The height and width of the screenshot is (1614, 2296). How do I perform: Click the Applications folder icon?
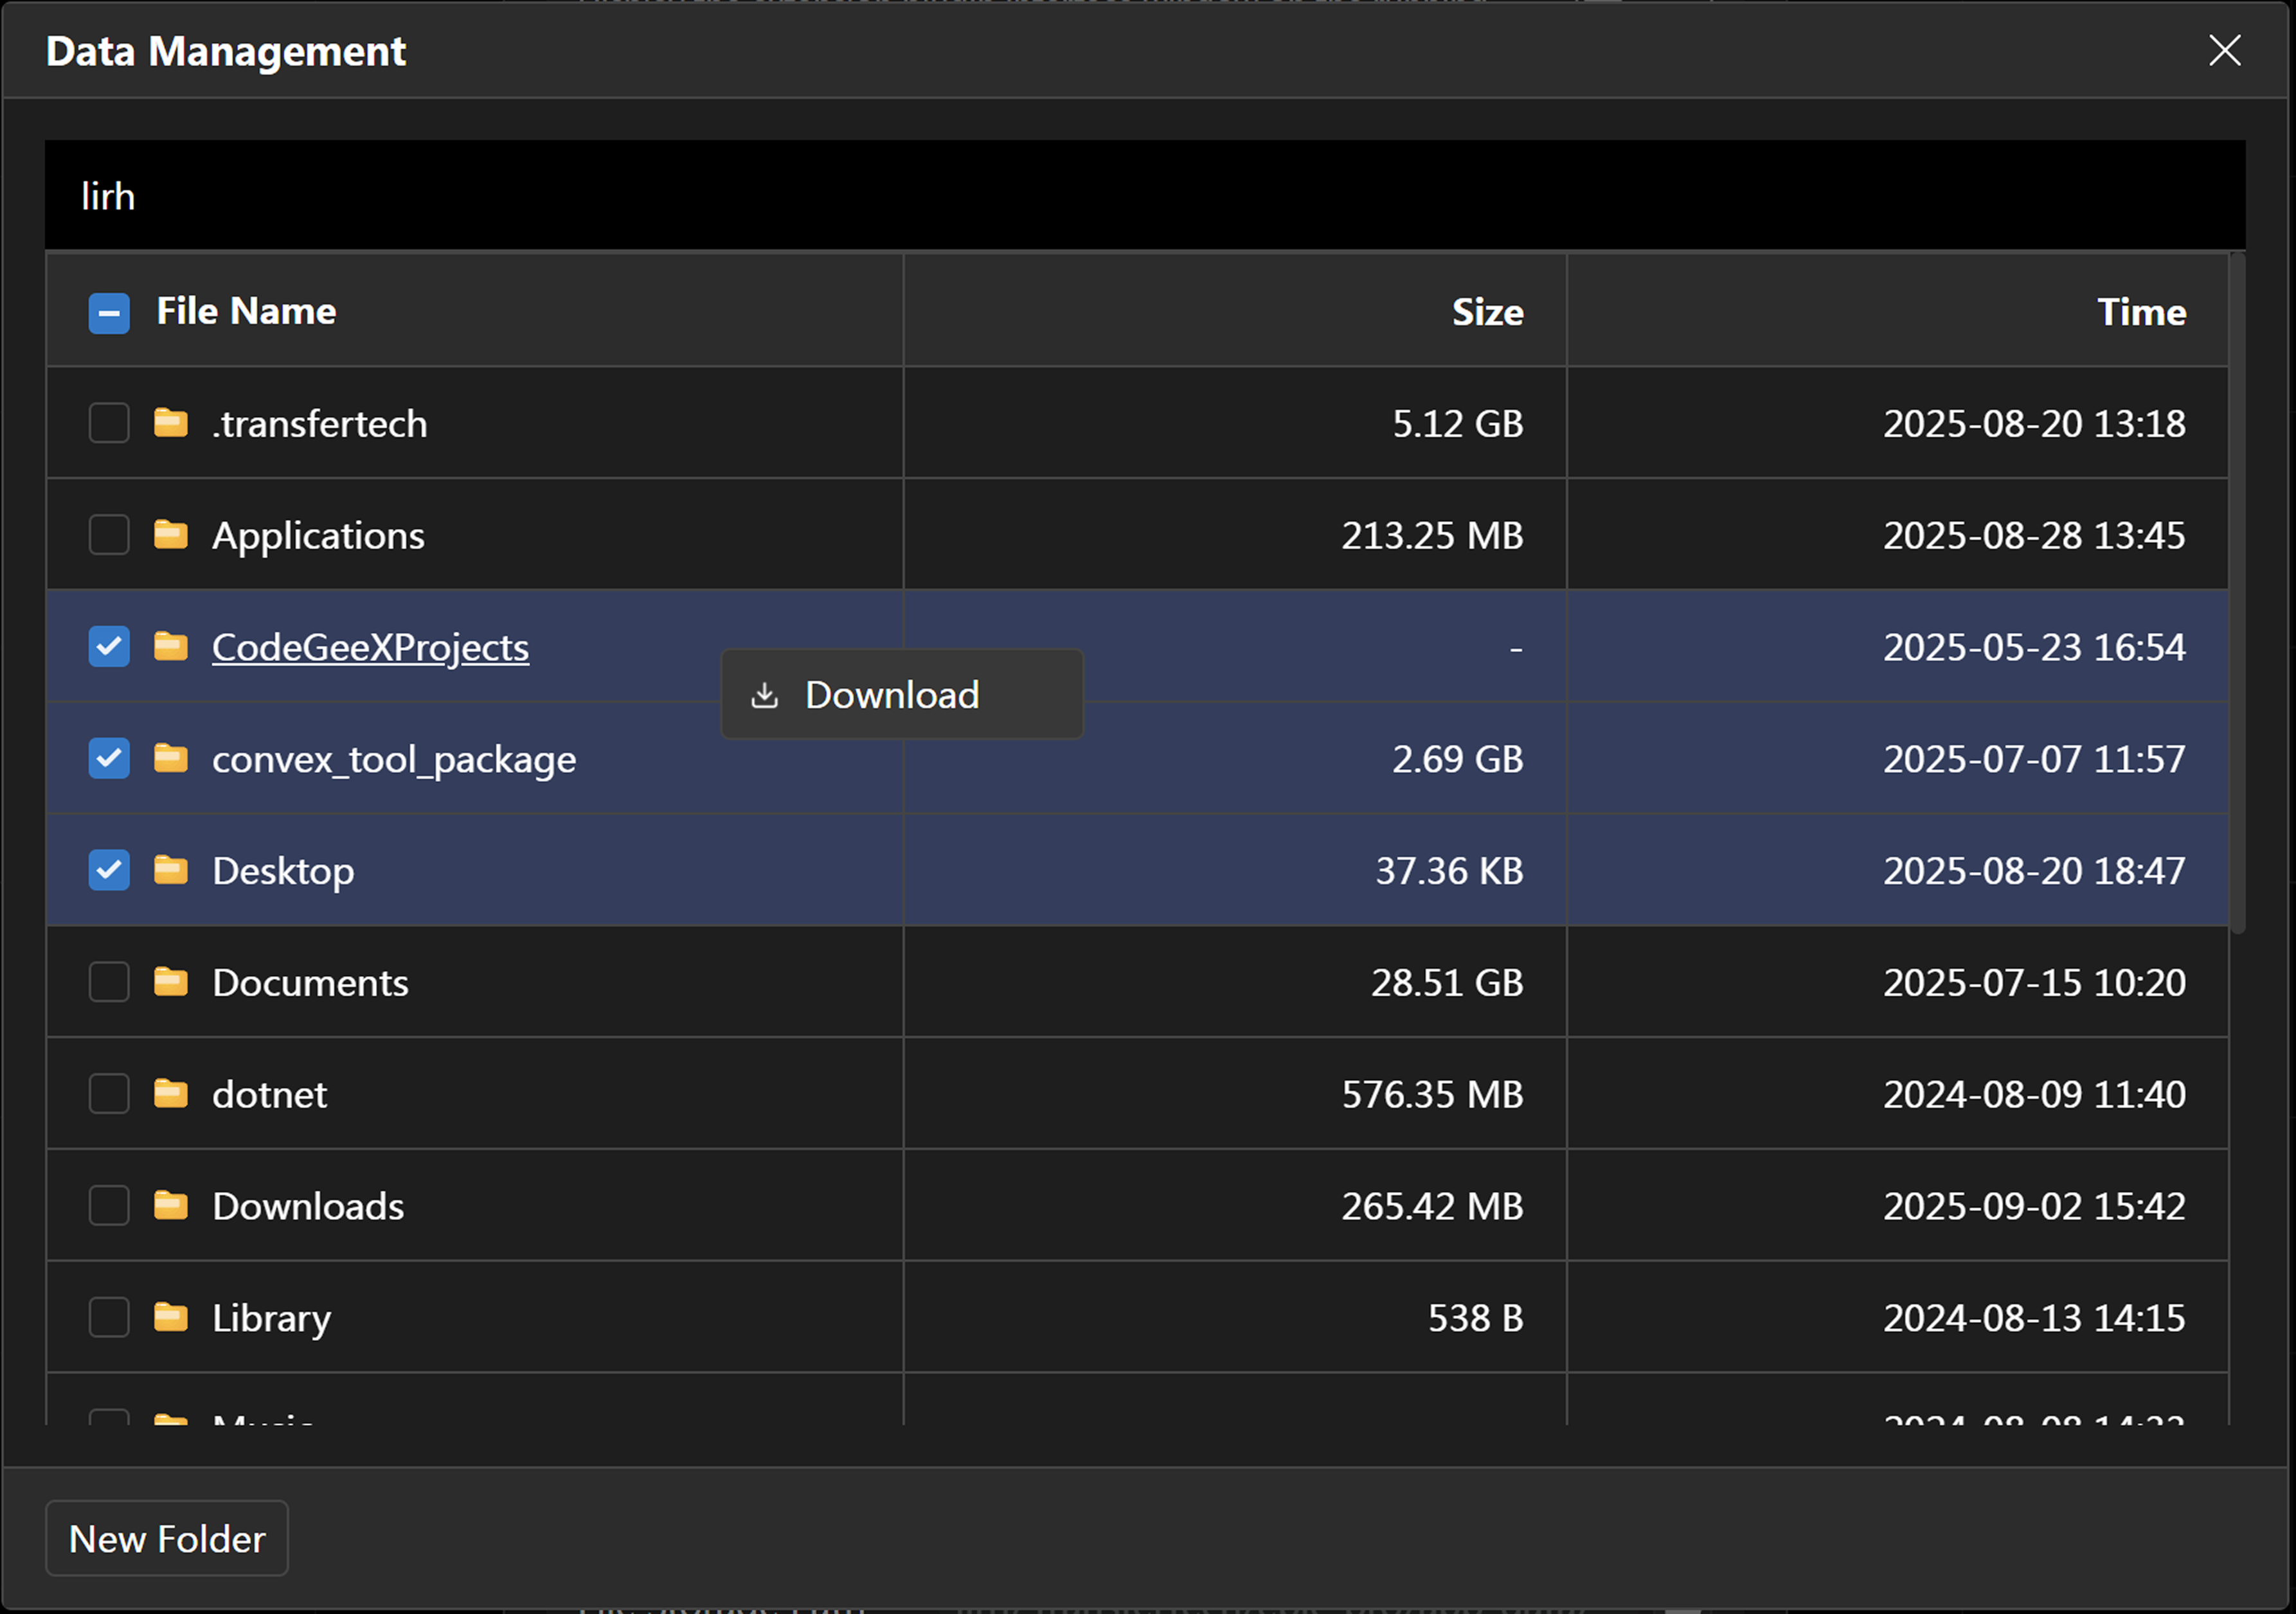(x=171, y=535)
